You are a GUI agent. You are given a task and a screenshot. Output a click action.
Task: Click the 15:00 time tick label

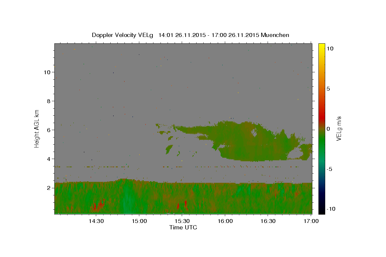[x=139, y=221]
